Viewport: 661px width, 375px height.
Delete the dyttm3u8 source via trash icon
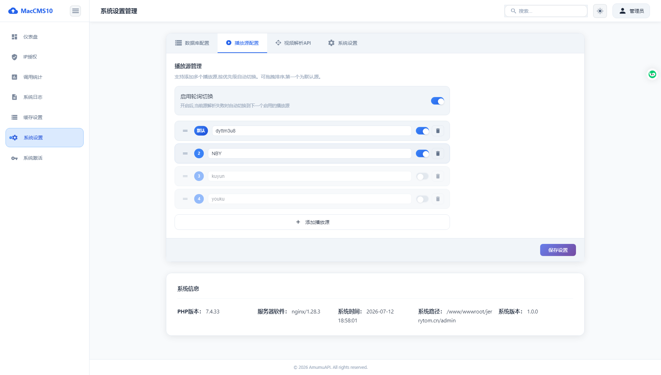click(x=438, y=131)
